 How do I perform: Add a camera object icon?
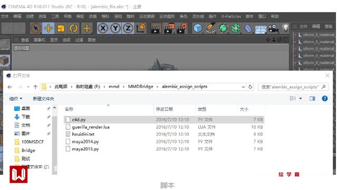tap(273, 28)
